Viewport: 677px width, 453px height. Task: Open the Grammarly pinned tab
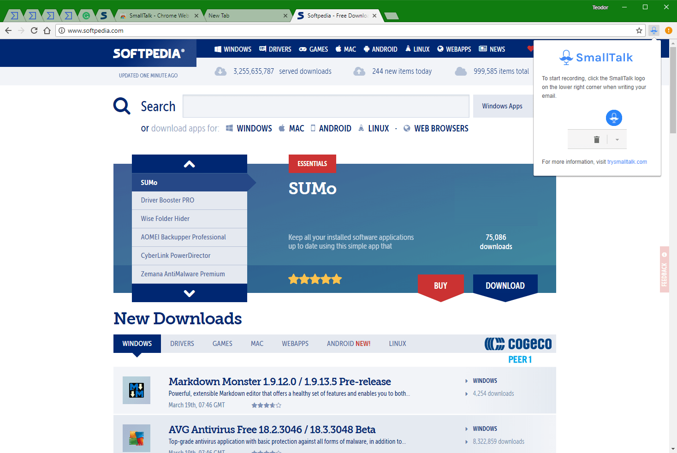(86, 16)
